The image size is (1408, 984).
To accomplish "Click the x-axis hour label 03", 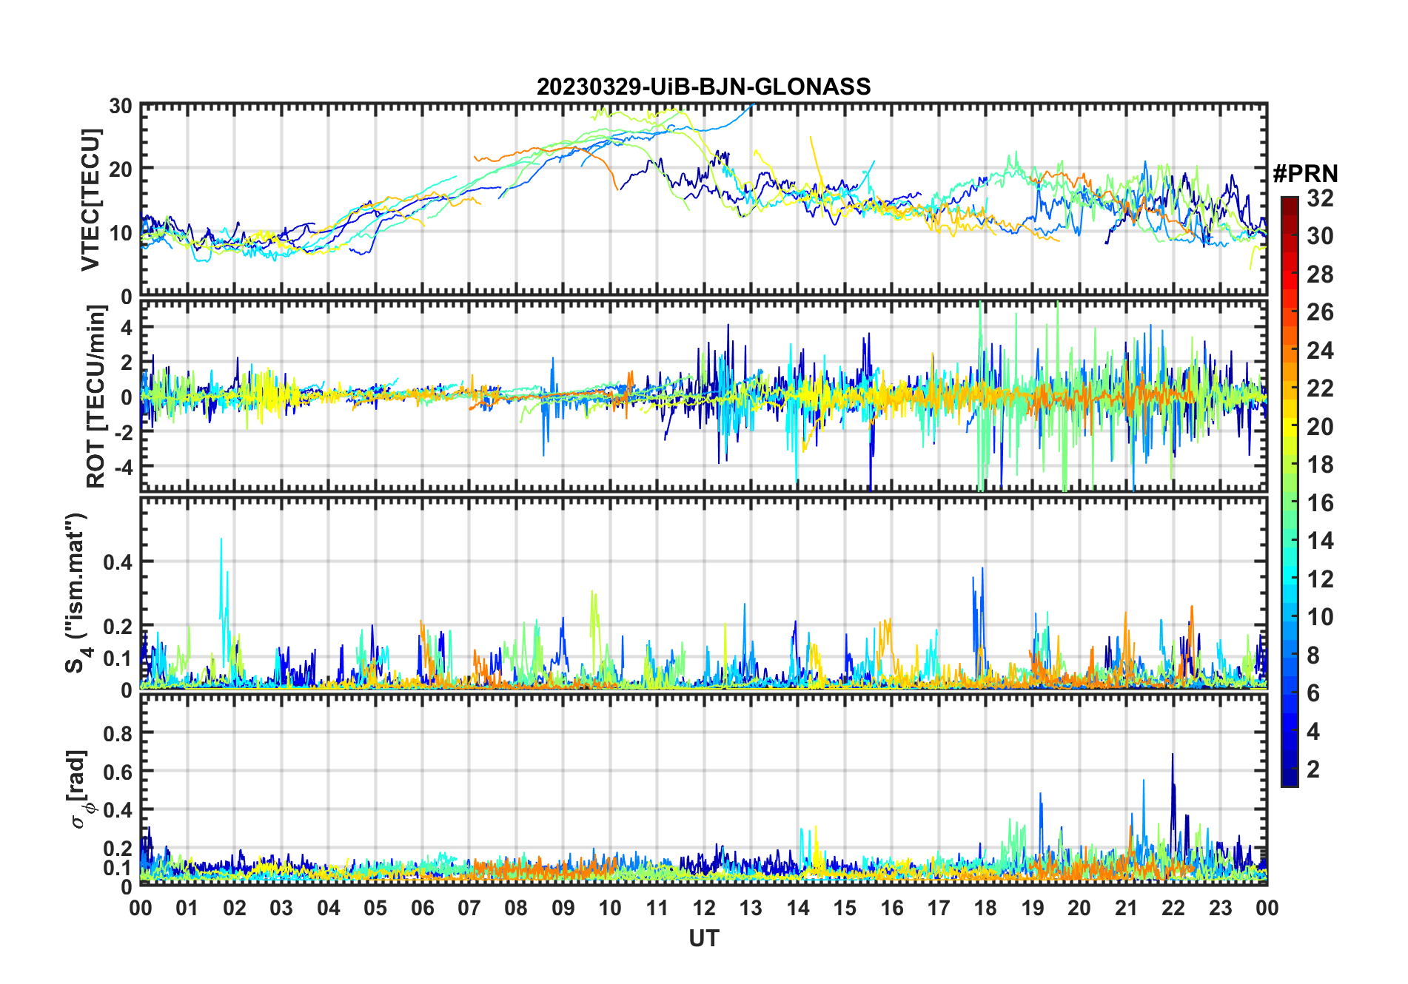I will tap(281, 908).
